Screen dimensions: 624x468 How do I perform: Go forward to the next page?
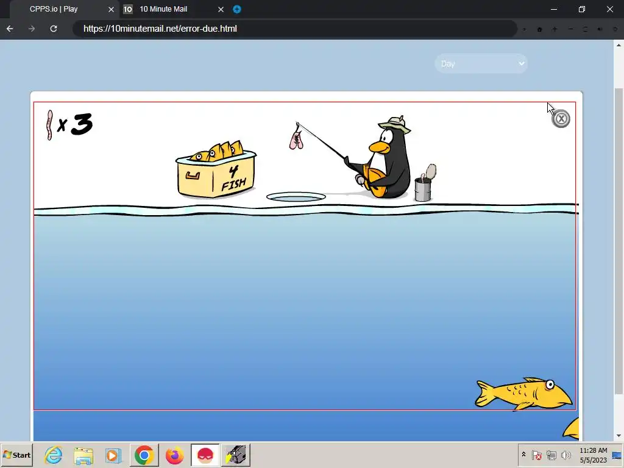32,29
